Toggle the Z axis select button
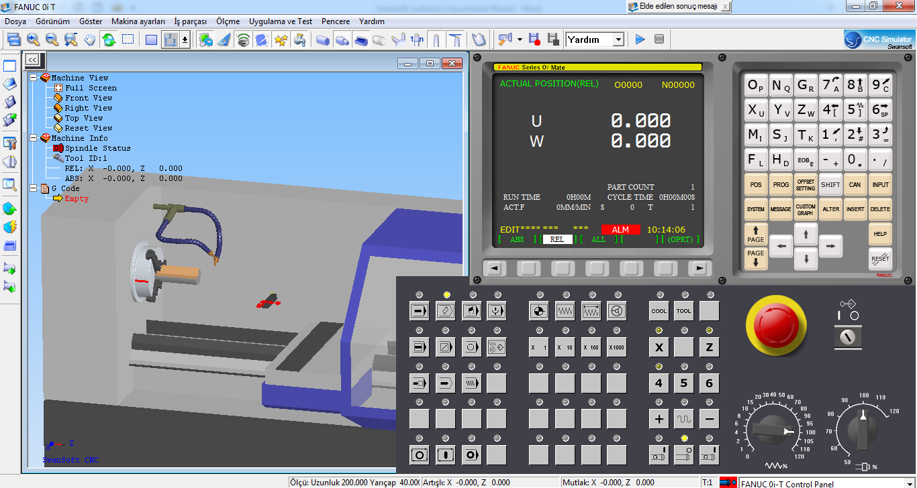 pos(709,347)
